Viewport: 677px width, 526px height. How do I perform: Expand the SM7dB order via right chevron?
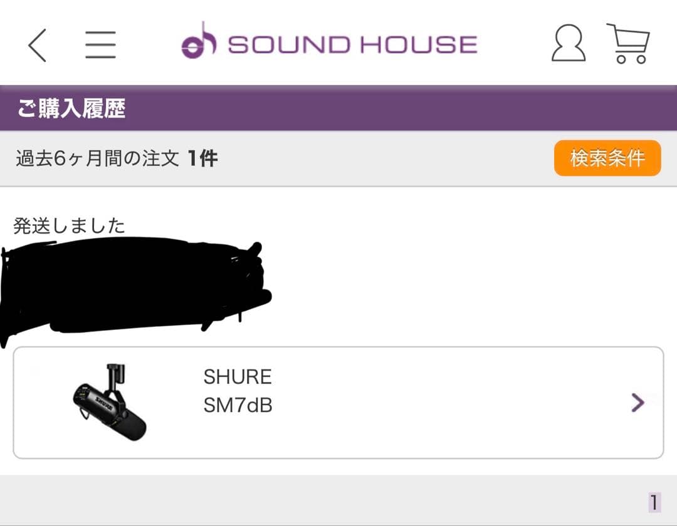pyautogui.click(x=638, y=401)
